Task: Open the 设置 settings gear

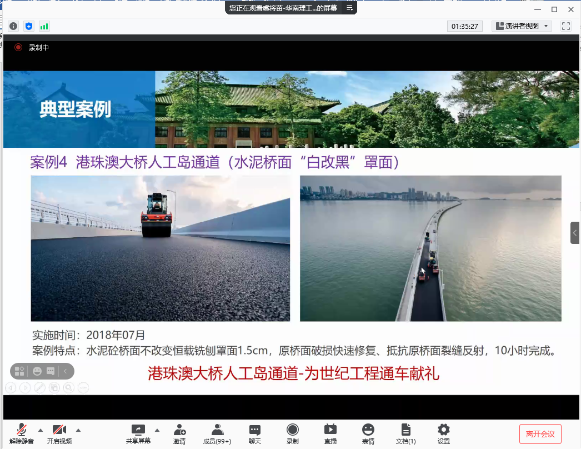Action: 444,433
